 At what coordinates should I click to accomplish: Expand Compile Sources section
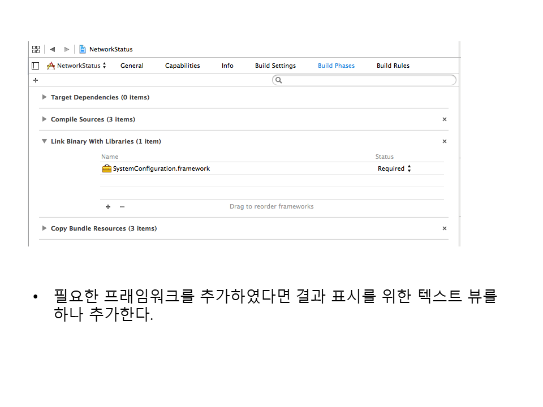pos(45,119)
